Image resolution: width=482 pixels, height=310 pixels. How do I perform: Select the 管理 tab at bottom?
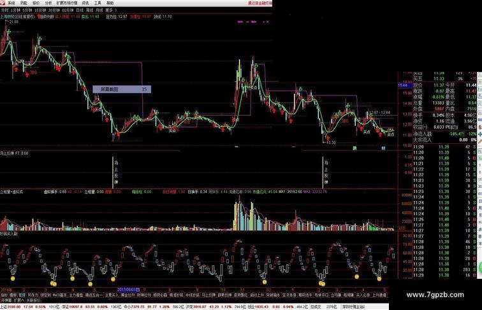[x=22, y=295]
